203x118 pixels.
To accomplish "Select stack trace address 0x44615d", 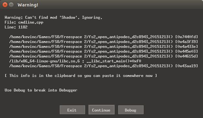I will coord(186,56).
